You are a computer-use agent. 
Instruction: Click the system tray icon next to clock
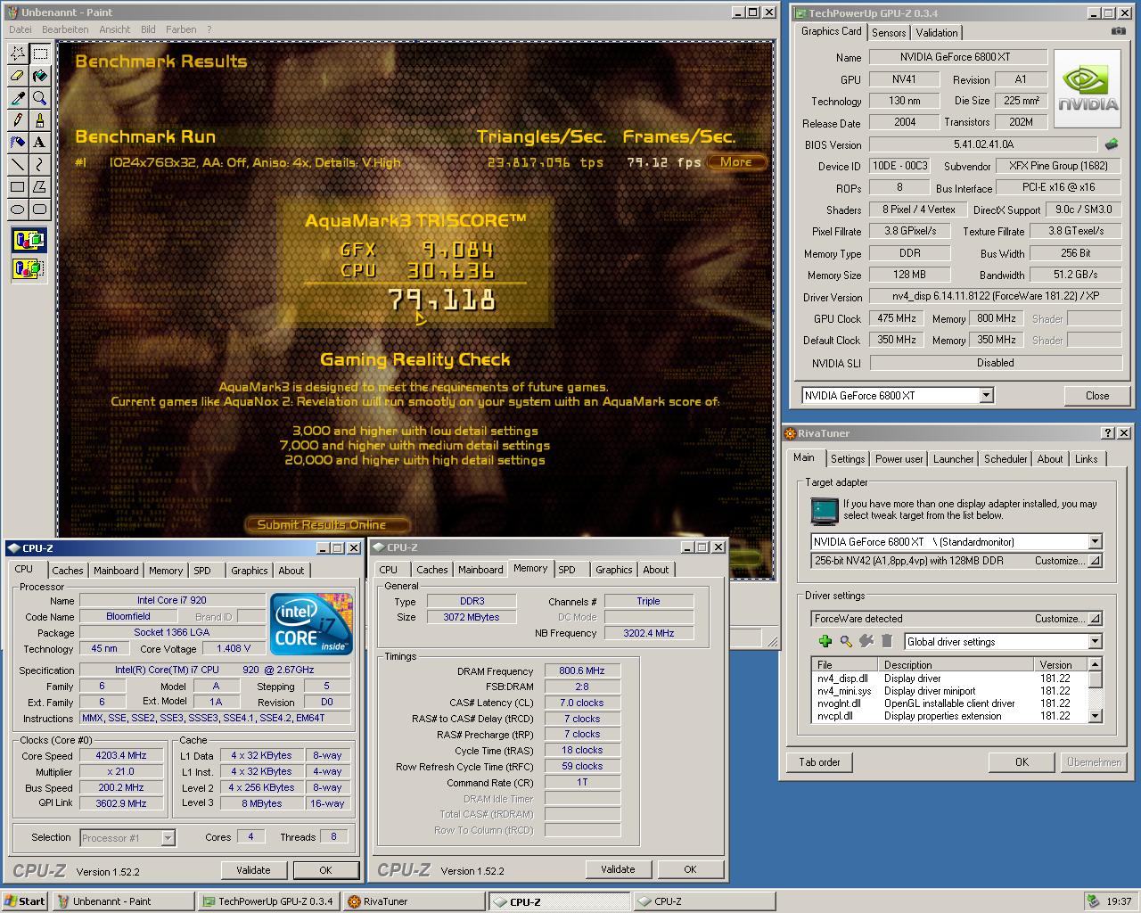coord(1093,901)
